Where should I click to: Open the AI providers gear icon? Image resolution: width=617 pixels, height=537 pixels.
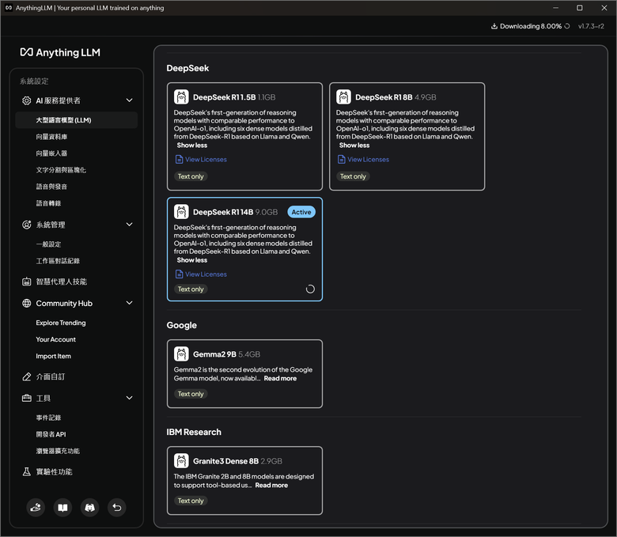[x=26, y=100]
